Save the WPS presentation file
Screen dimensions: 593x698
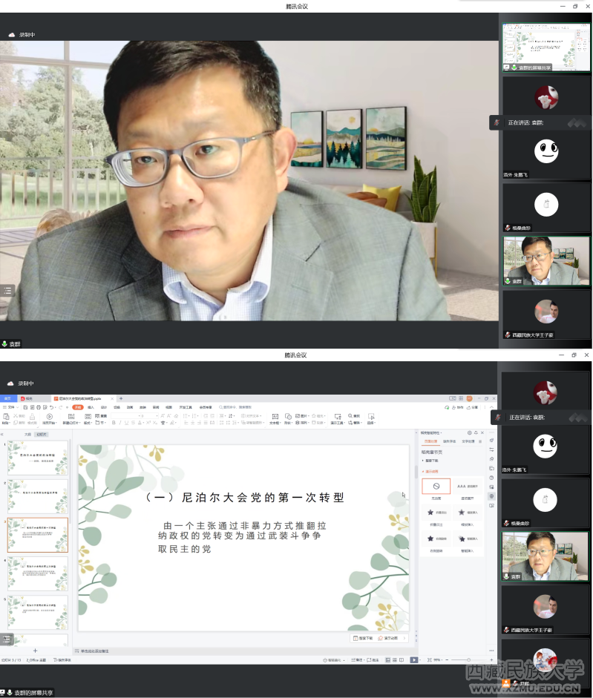tap(25, 407)
